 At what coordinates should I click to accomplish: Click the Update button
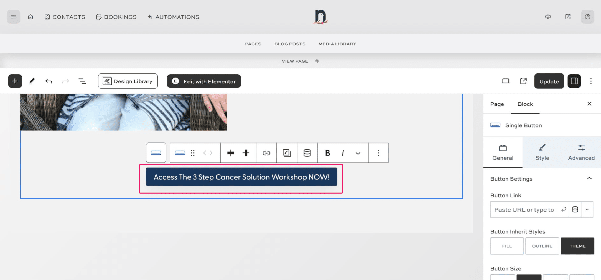click(549, 81)
